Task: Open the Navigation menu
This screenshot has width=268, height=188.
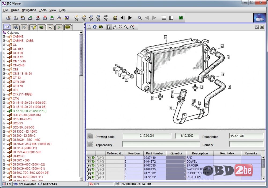Action: pyautogui.click(x=29, y=10)
